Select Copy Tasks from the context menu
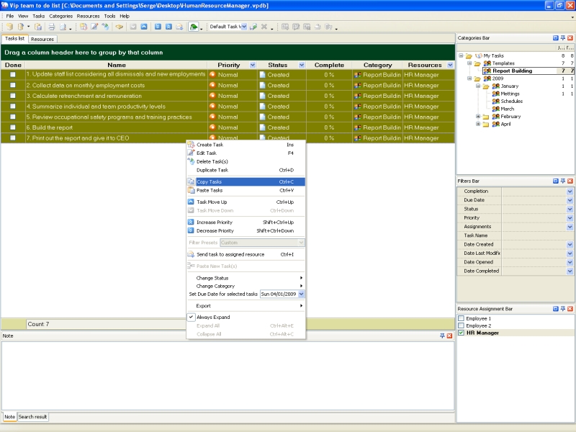Viewport: 576px width, 432px height. pyautogui.click(x=210, y=181)
